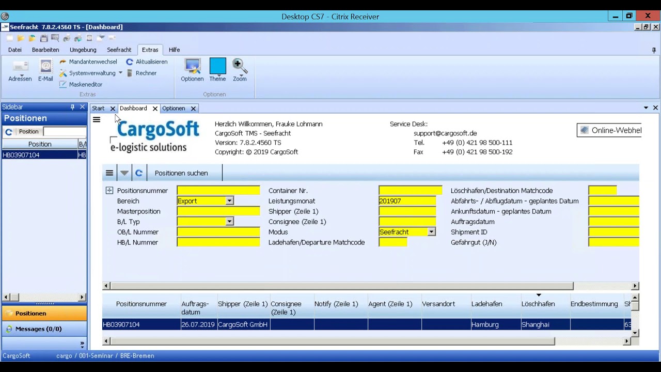Click the Zoom magnifier icon
This screenshot has height=372, width=661.
[240, 66]
